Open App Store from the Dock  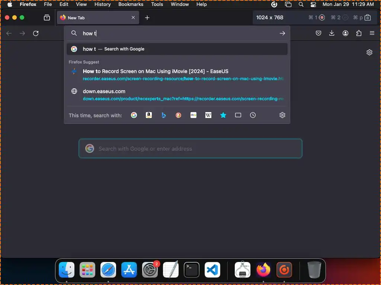[129, 270]
